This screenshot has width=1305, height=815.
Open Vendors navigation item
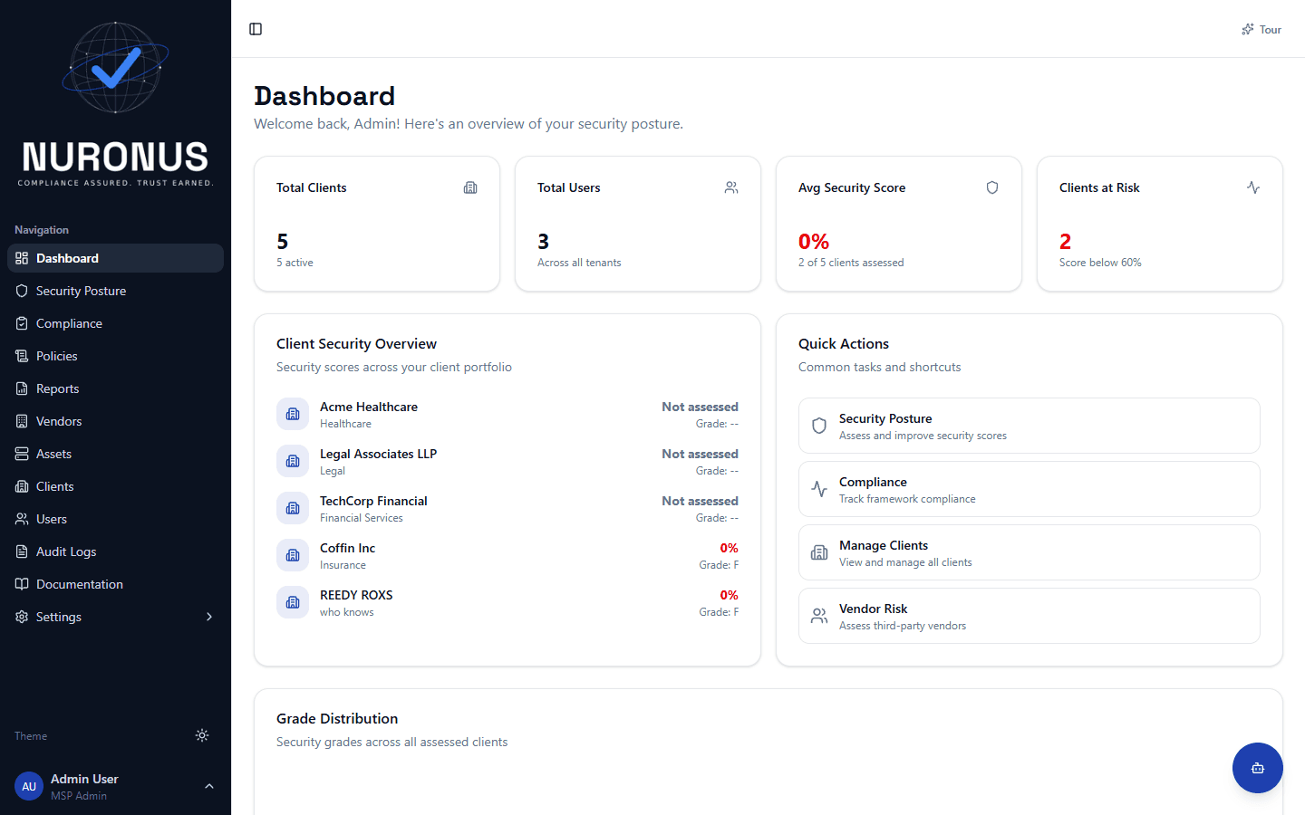point(115,421)
